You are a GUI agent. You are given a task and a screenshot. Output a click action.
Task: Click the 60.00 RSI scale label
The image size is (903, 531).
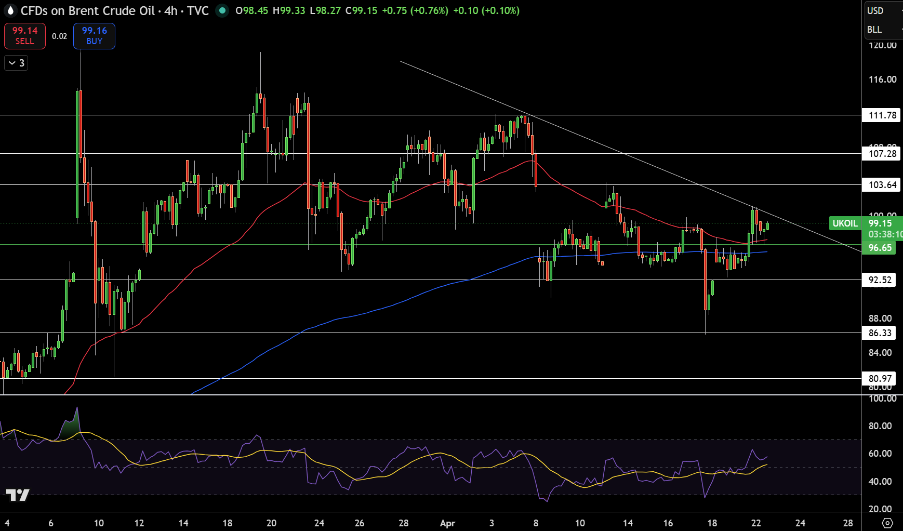pos(880,454)
